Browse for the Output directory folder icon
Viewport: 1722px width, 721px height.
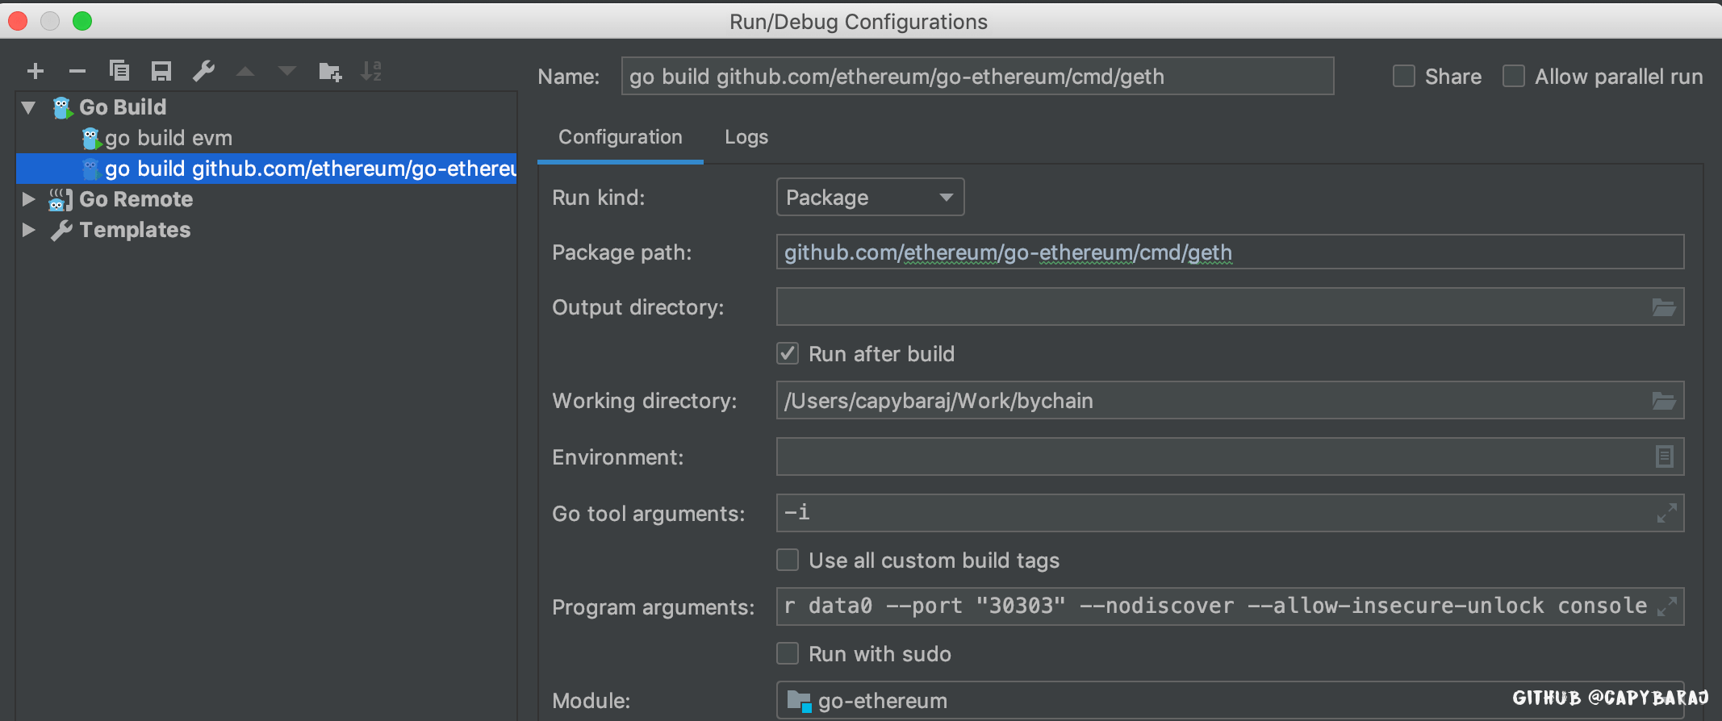point(1664,307)
